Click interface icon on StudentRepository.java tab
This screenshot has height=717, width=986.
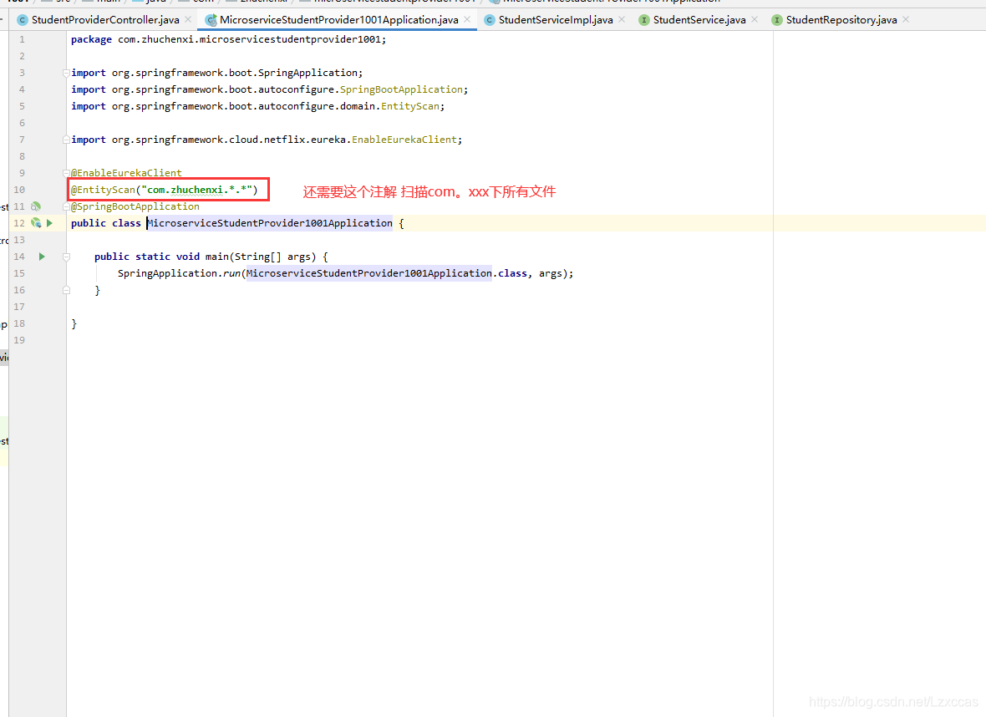click(776, 20)
